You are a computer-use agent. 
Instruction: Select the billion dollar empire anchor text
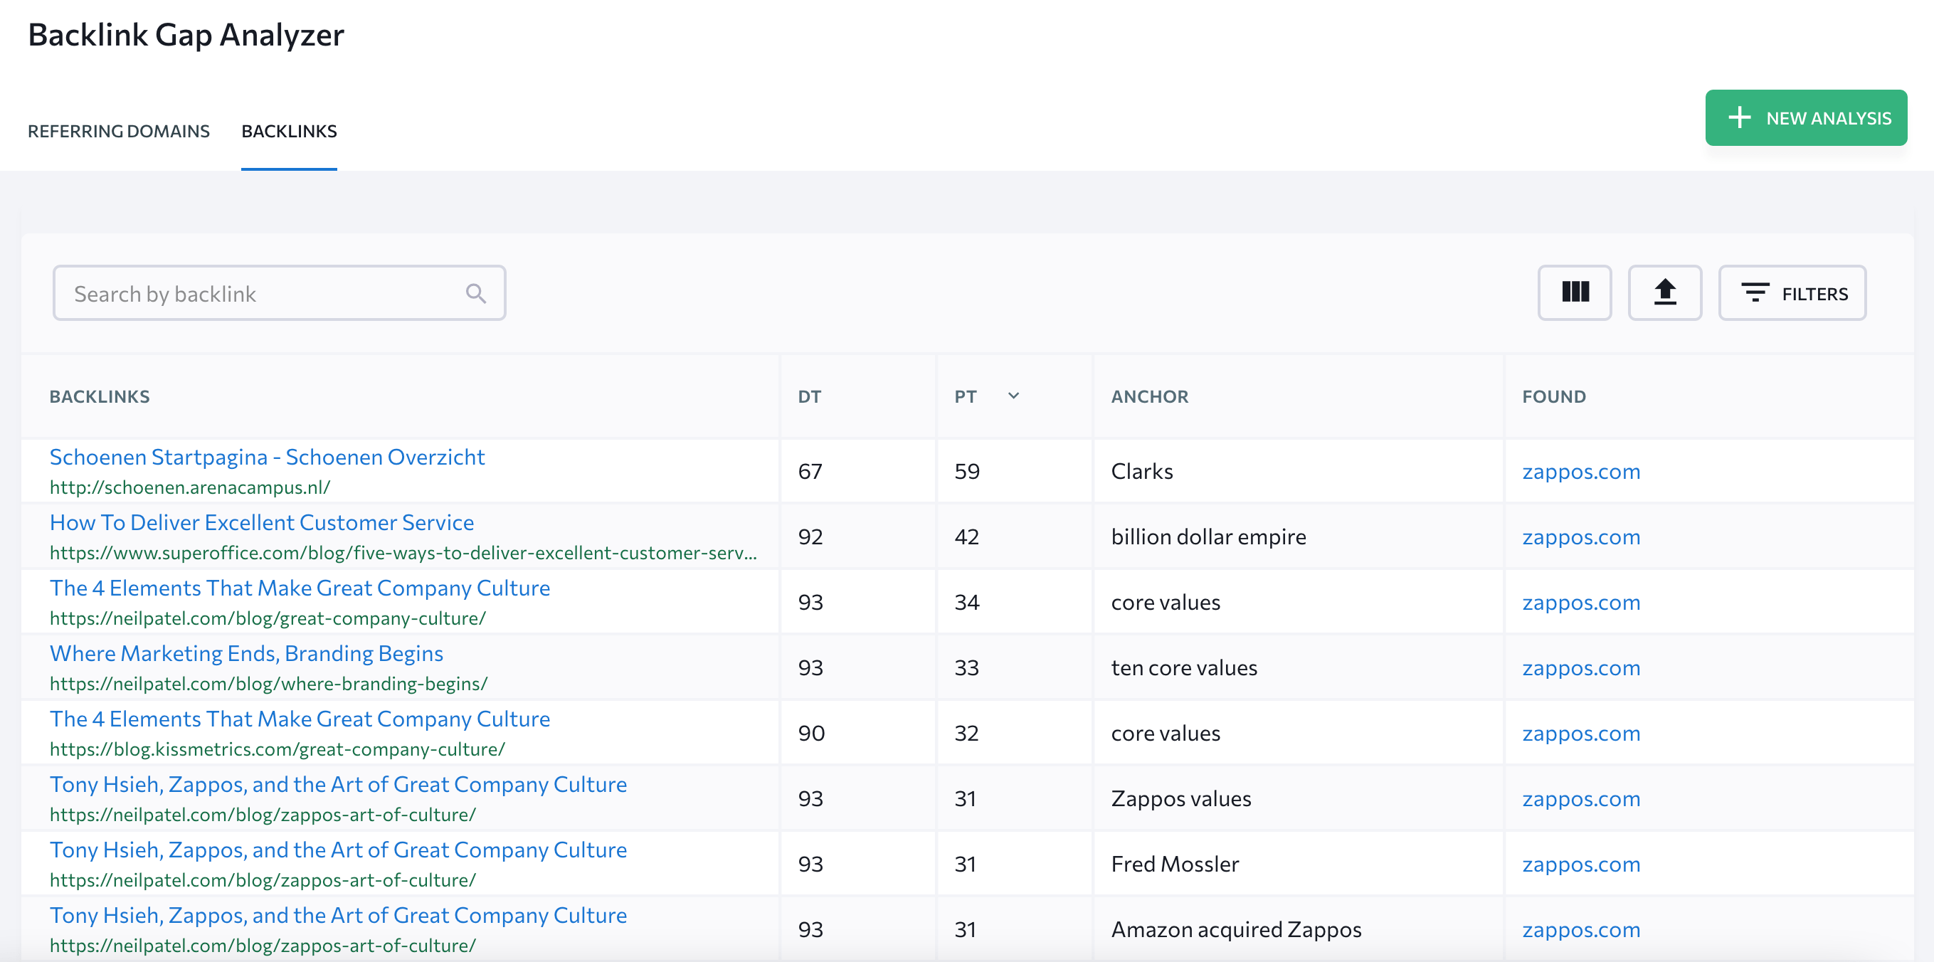[1208, 537]
